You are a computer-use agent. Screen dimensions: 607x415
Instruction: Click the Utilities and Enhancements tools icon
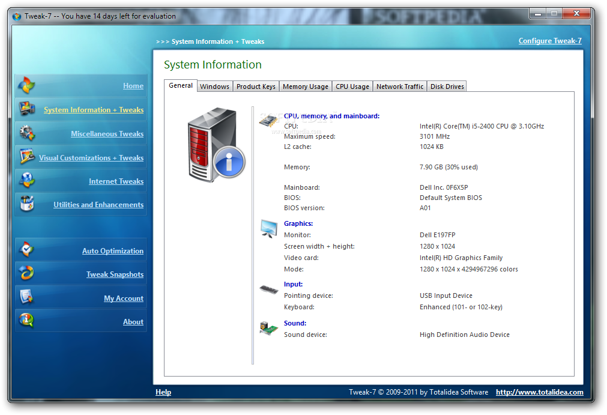[26, 204]
